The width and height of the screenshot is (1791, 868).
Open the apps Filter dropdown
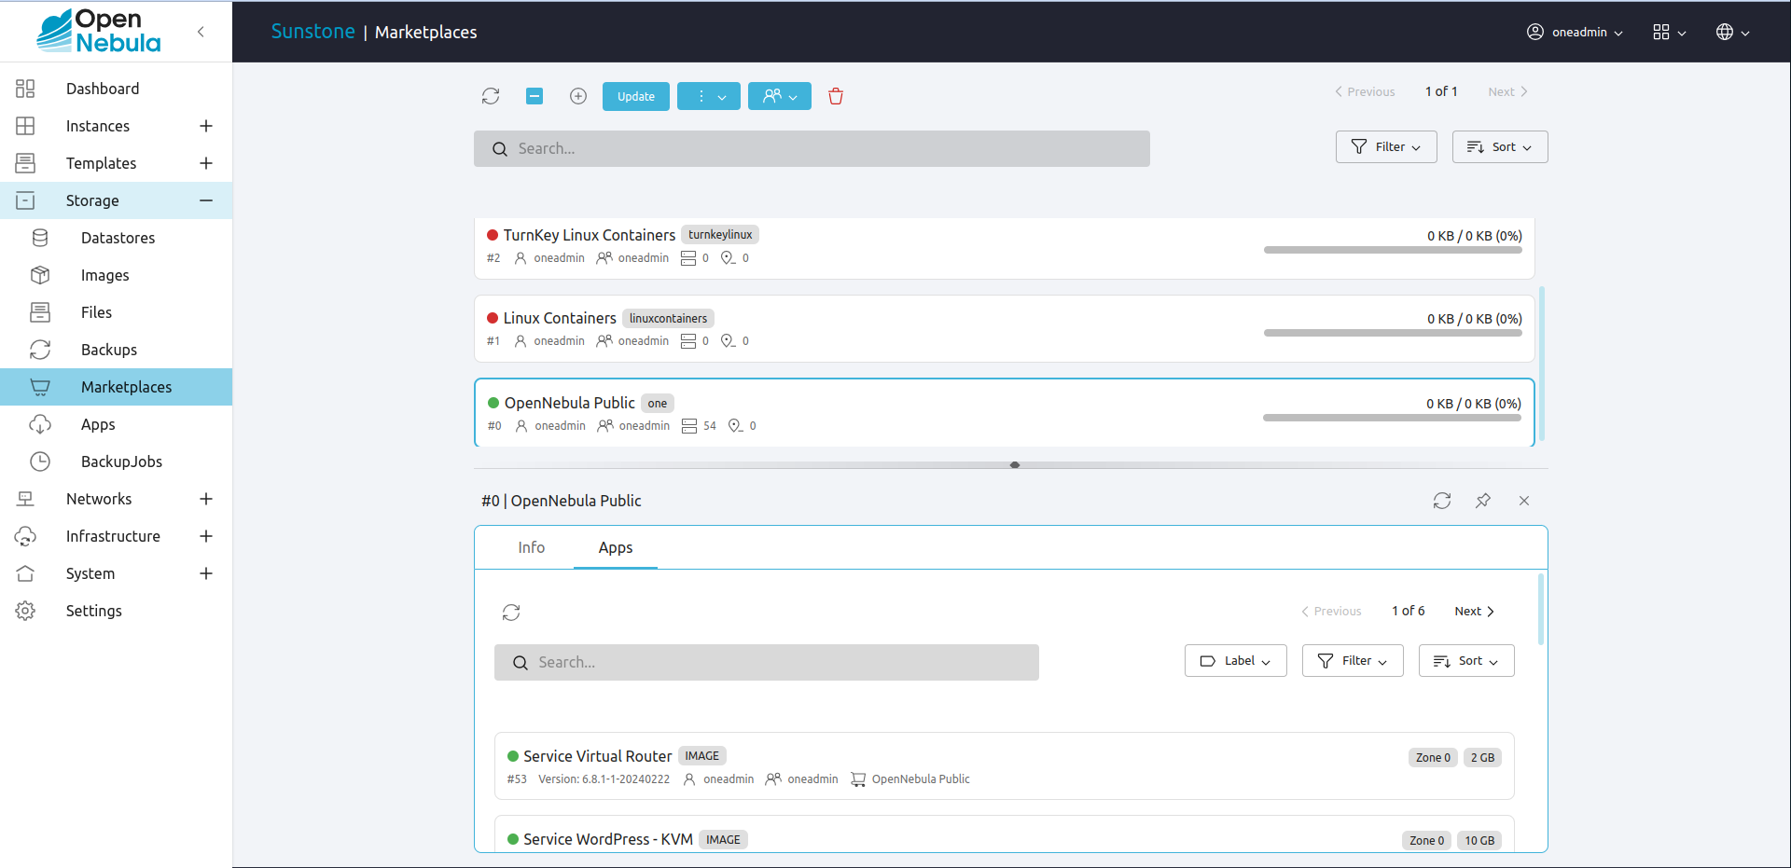coord(1353,660)
